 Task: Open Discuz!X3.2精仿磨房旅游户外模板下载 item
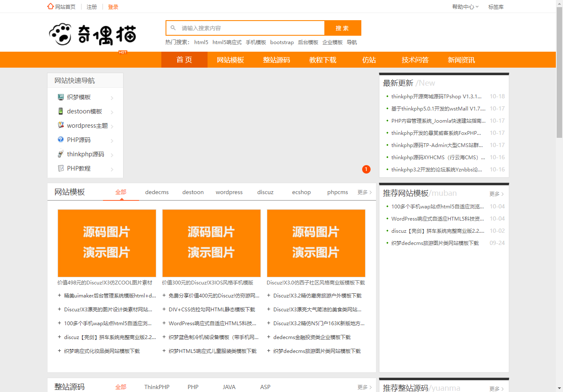pos(317,295)
